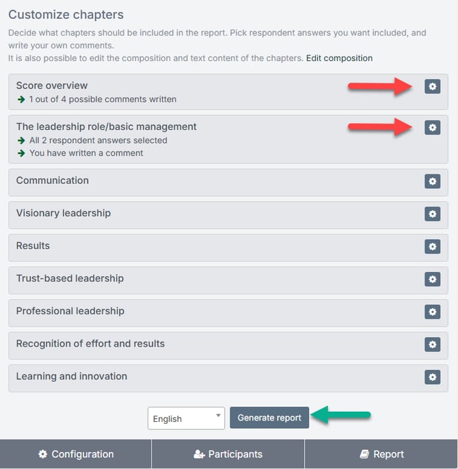Select the Visionary leadership chapter title
Image resolution: width=458 pixels, height=469 pixels.
coord(63,213)
